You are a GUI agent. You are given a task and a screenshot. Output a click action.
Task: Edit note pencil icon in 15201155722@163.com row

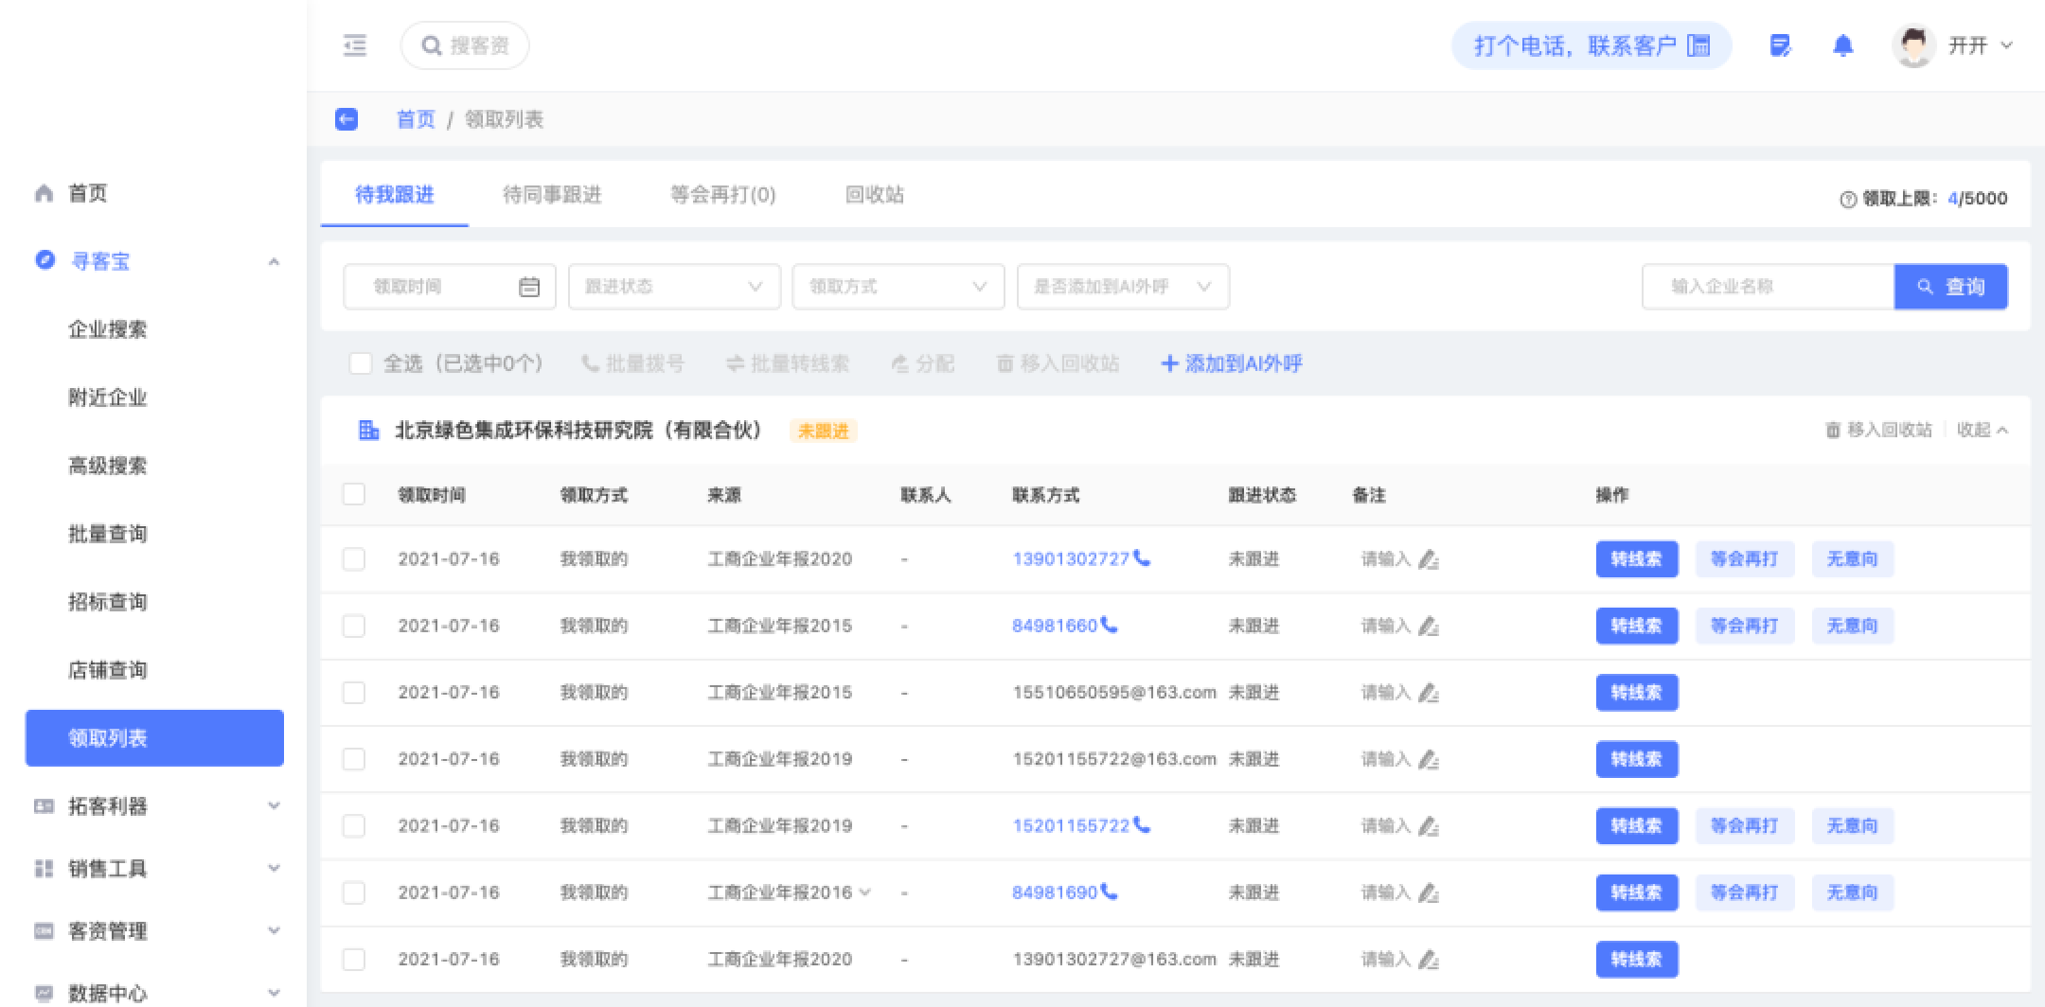coord(1429,760)
